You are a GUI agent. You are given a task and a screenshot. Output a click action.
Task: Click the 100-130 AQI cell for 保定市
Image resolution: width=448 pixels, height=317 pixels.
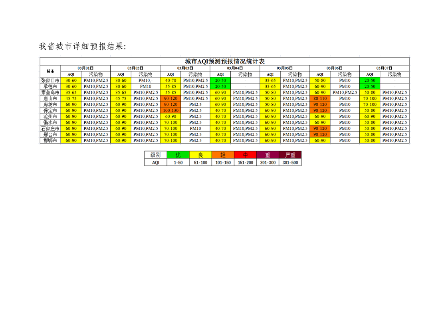170,110
